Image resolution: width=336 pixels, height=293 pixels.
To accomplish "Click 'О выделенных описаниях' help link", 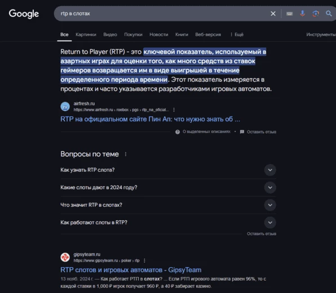I will pyautogui.click(x=206, y=131).
